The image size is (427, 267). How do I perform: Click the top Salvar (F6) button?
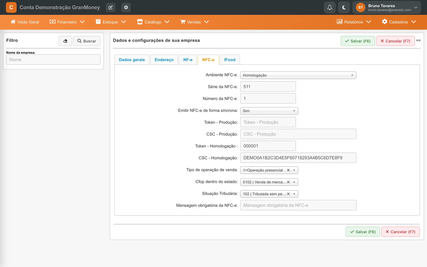pyautogui.click(x=358, y=41)
